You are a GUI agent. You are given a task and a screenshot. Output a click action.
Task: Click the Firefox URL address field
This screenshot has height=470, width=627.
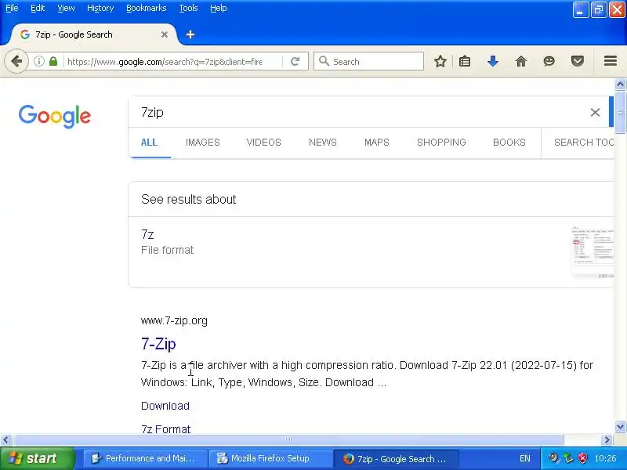165,62
